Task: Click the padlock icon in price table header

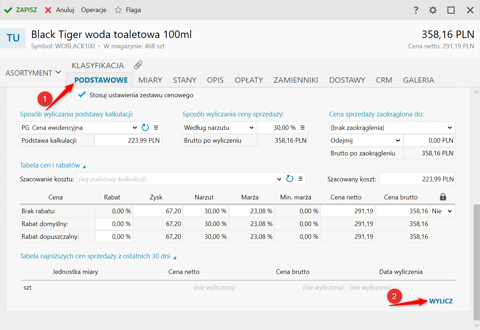Action: click(443, 197)
